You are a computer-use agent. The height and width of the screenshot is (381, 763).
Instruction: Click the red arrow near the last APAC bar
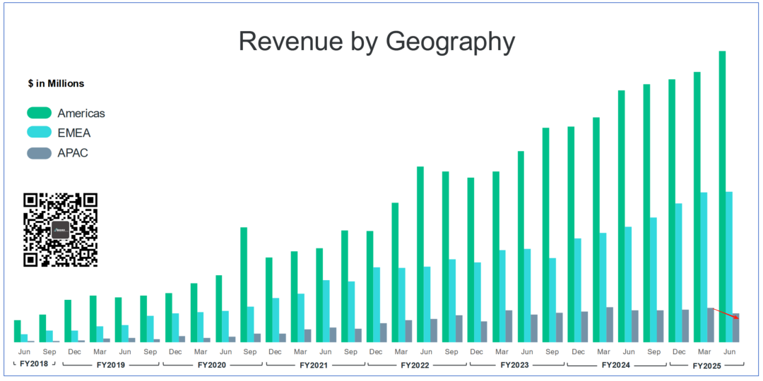[x=725, y=314]
